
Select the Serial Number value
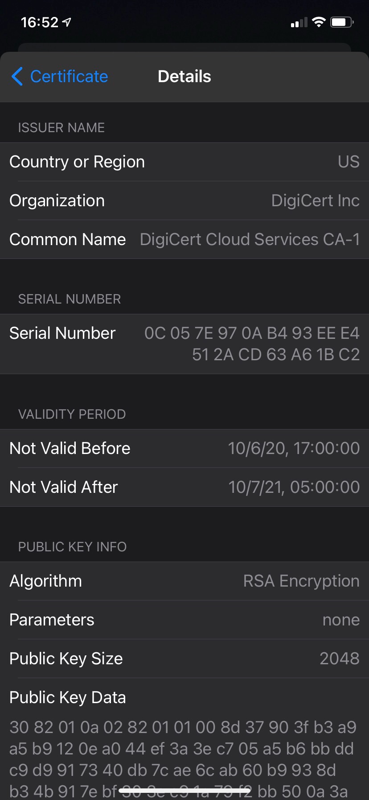click(x=252, y=344)
